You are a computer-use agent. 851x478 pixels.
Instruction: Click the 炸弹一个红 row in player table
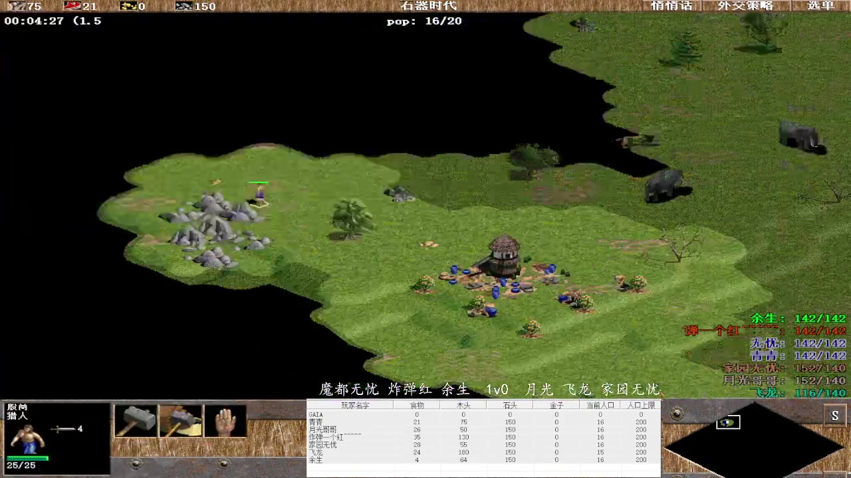point(483,437)
